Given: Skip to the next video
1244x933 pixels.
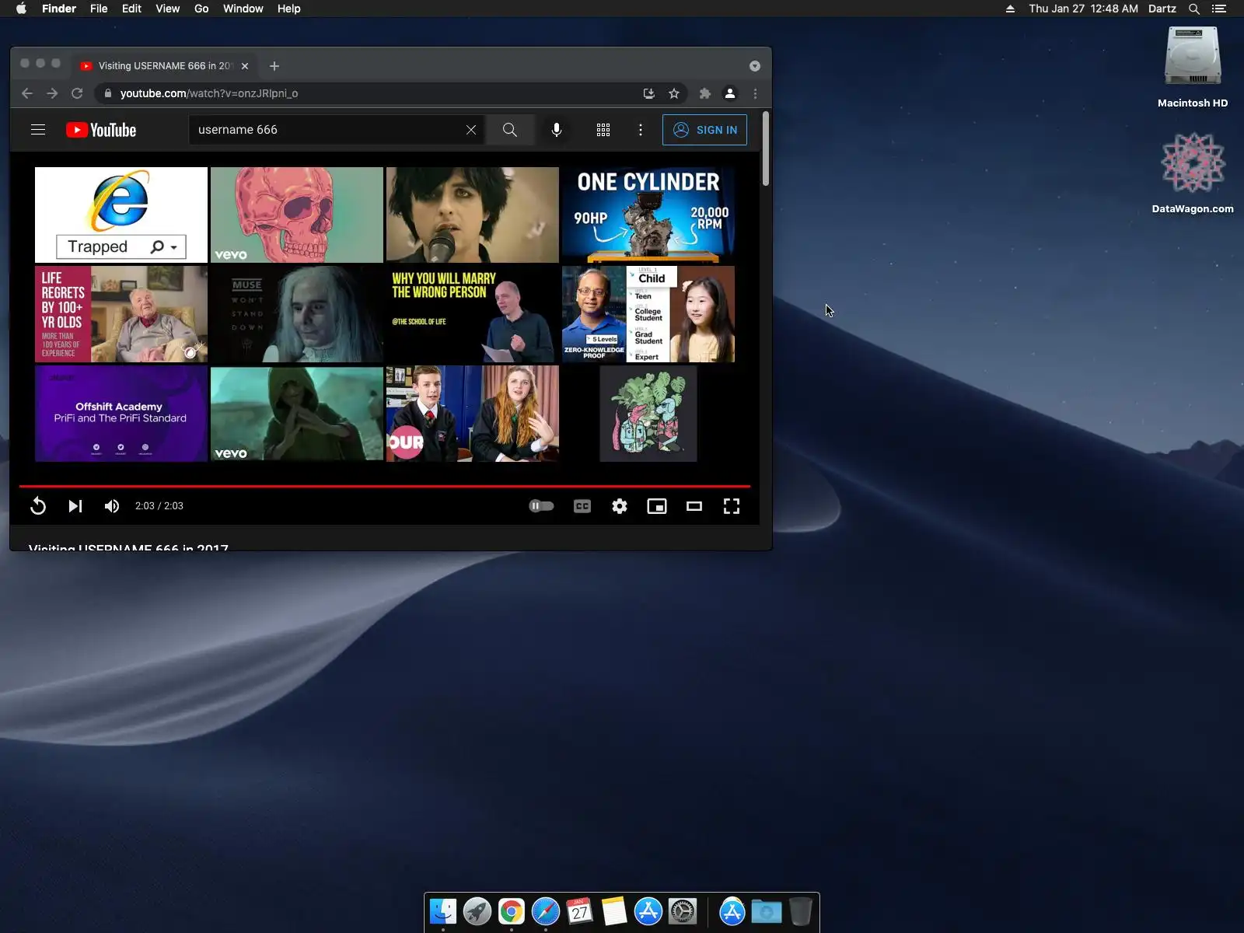Looking at the screenshot, I should [75, 506].
